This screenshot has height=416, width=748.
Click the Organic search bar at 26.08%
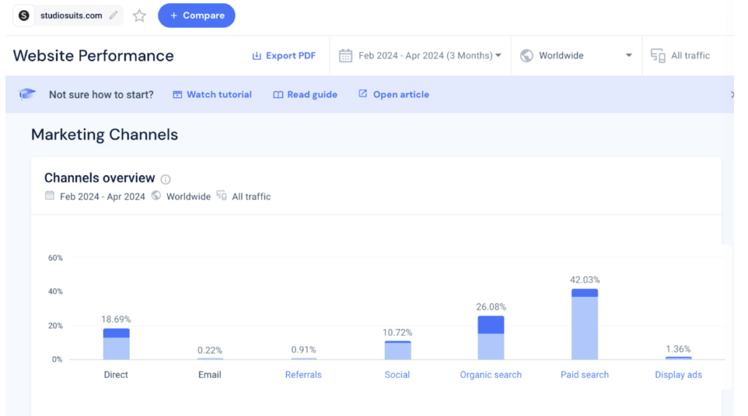(x=491, y=338)
